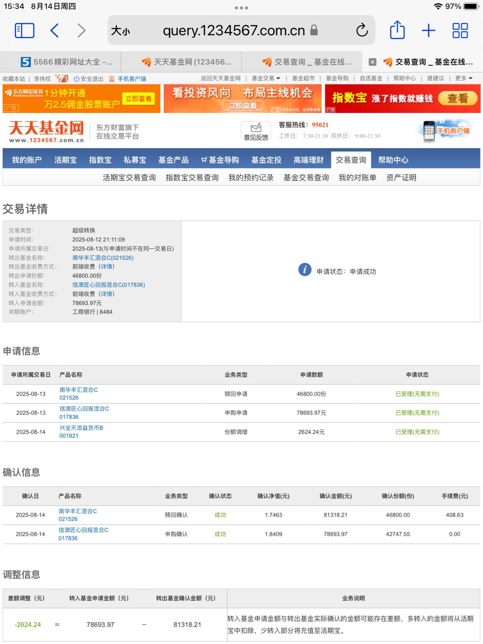Close the active 交易查询 tab

coord(372,62)
